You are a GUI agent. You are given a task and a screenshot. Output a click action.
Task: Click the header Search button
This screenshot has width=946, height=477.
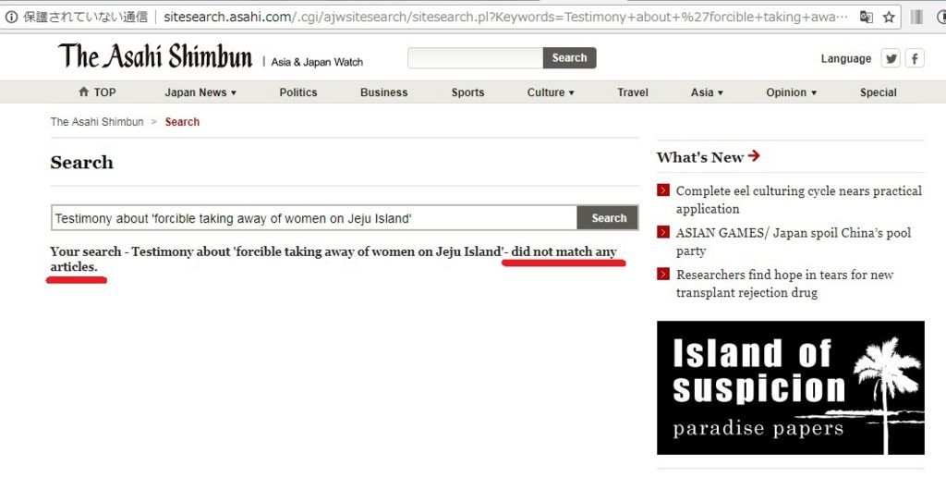pyautogui.click(x=569, y=58)
